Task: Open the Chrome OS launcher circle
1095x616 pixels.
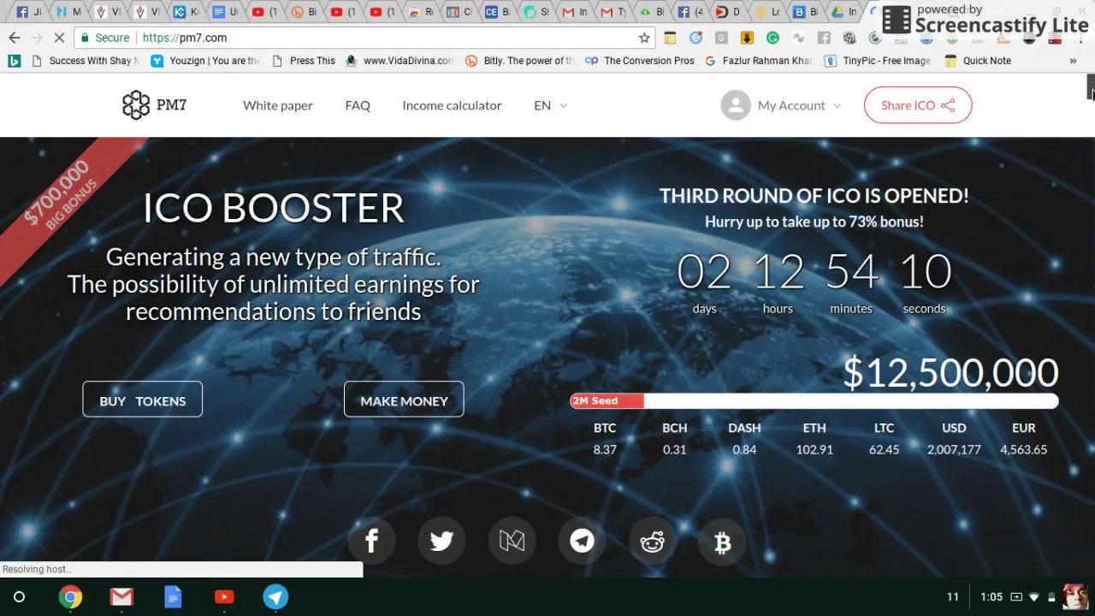Action: (19, 597)
